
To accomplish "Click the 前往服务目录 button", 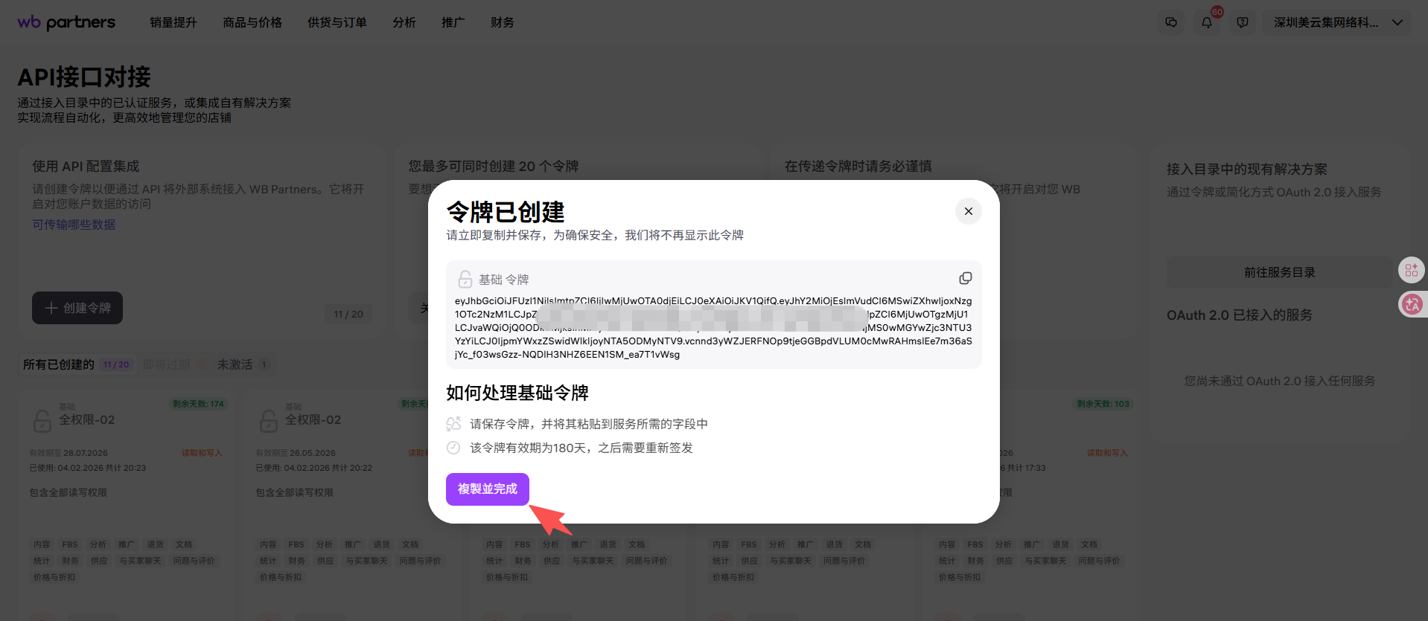I will [x=1279, y=272].
